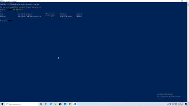Click the Ethernet adapter name
This screenshot has height=106, width=189.
tap(3, 17)
